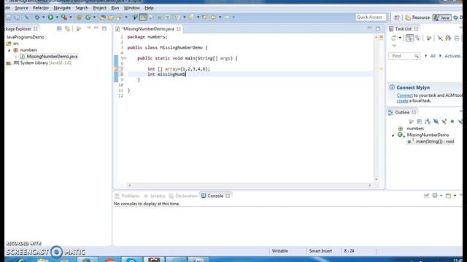Click the Quick Access search field
Viewport: 467px width, 262px height.
pyautogui.click(x=371, y=17)
